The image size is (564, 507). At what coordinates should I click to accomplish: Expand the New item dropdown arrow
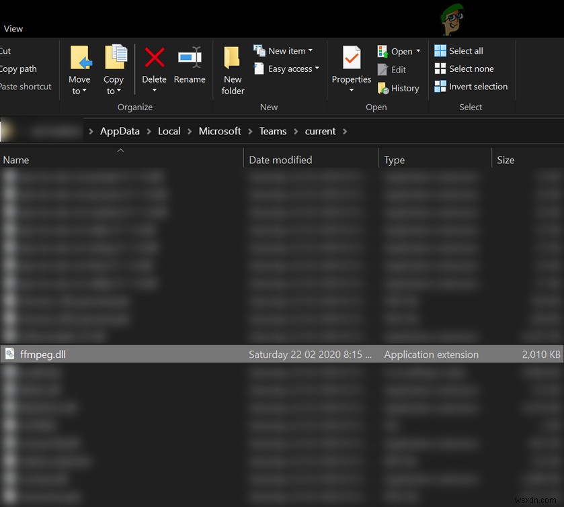coord(311,50)
